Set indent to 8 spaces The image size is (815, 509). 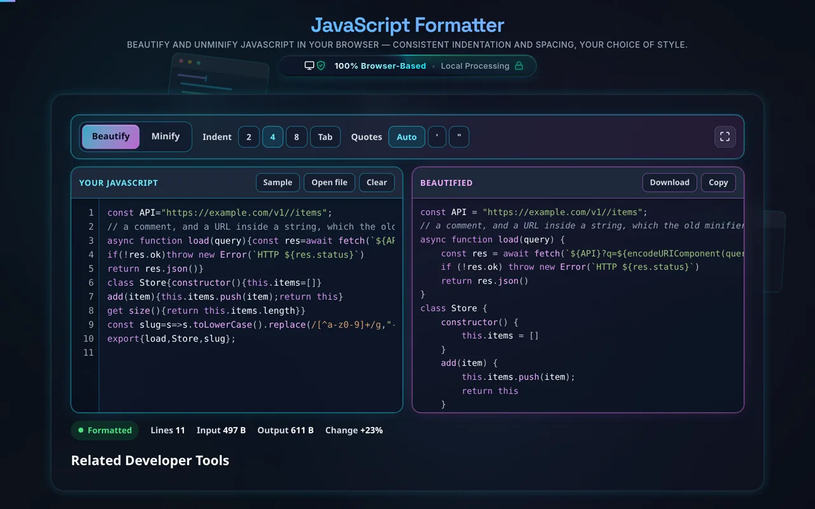(x=297, y=137)
